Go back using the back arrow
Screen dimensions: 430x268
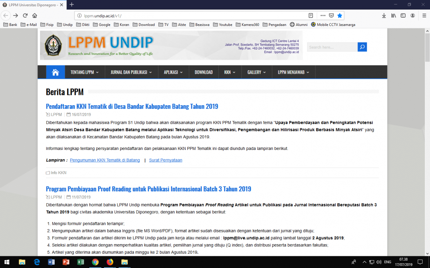[6, 15]
